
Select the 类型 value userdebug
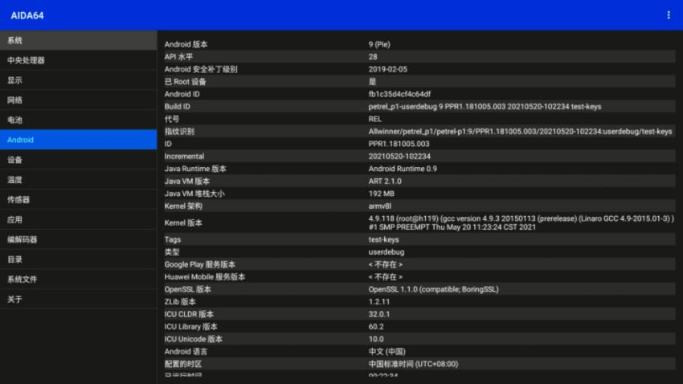[x=386, y=252]
